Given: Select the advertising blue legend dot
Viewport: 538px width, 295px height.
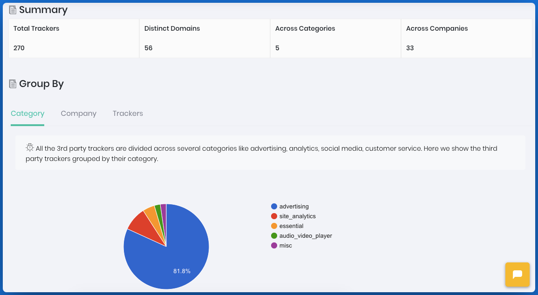Looking at the screenshot, I should 274,206.
